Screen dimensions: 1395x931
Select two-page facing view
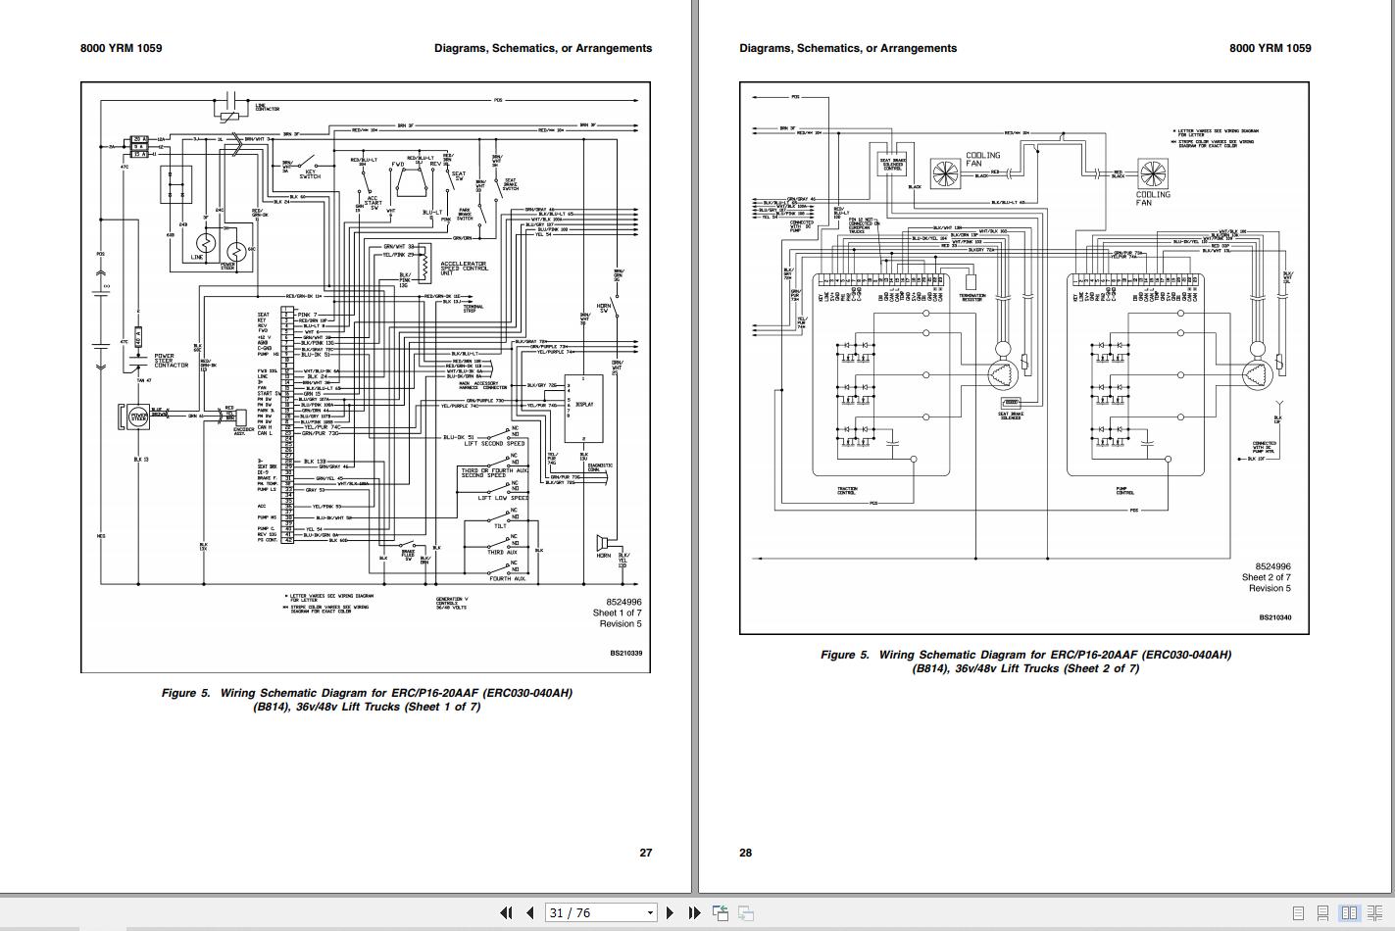[x=1349, y=913]
